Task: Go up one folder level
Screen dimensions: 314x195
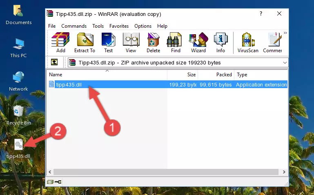Action: pos(54,62)
